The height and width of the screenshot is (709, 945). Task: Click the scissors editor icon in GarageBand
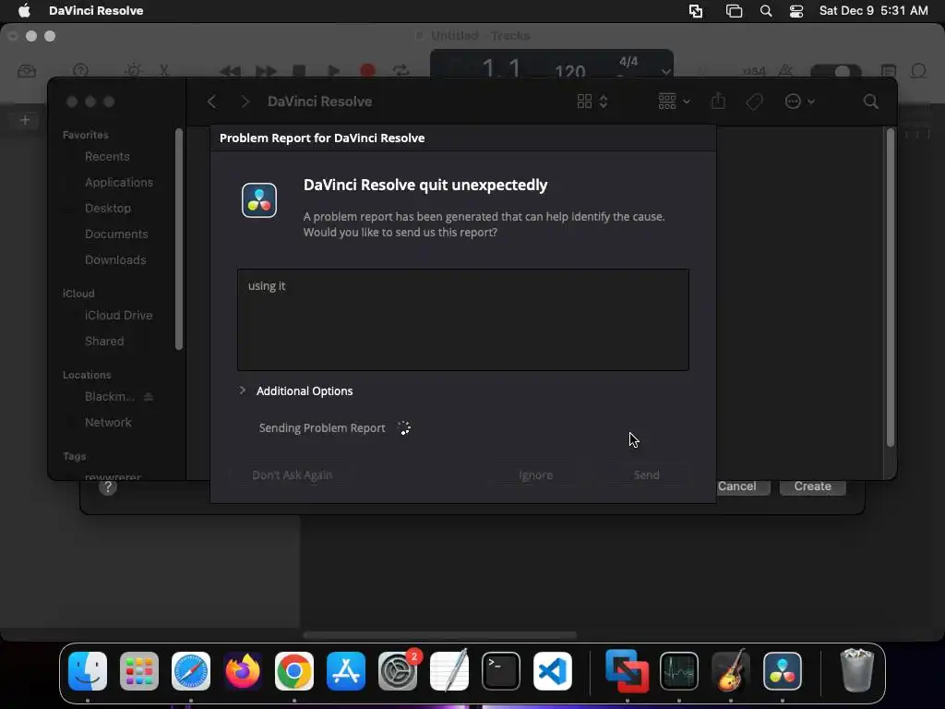point(164,71)
